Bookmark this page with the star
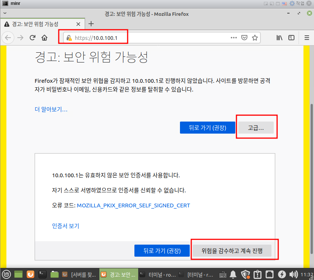 tap(255, 38)
